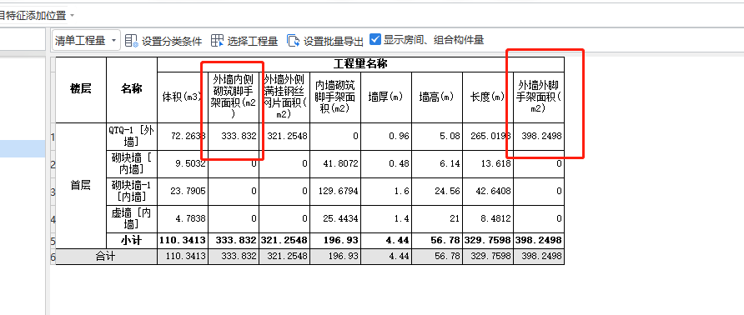Select the 砌块墙-1 [内墙] row name
The height and width of the screenshot is (315, 744).
tap(132, 191)
